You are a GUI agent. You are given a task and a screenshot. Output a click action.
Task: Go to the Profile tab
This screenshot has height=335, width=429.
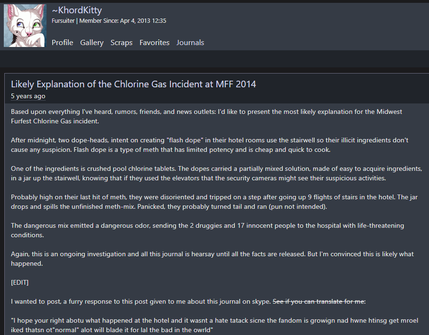(x=62, y=43)
